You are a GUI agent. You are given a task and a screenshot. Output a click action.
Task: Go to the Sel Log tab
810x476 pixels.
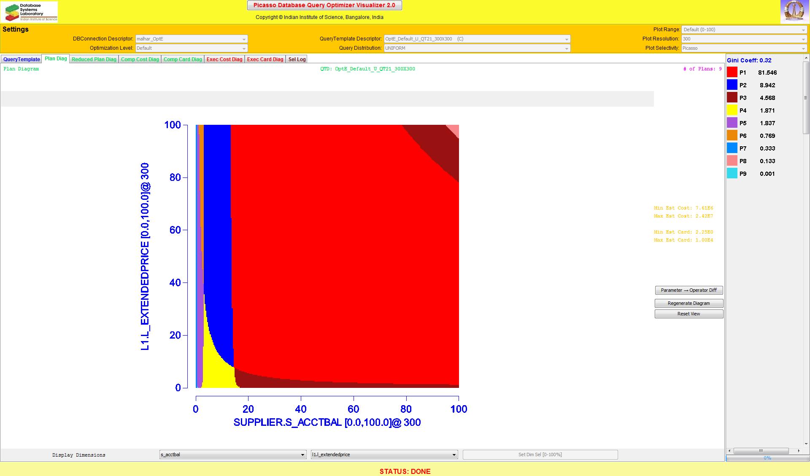[297, 59]
